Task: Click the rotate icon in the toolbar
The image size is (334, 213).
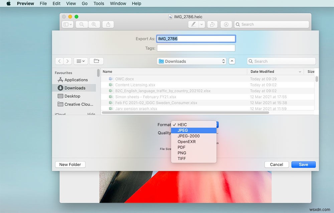Action: 212,24
